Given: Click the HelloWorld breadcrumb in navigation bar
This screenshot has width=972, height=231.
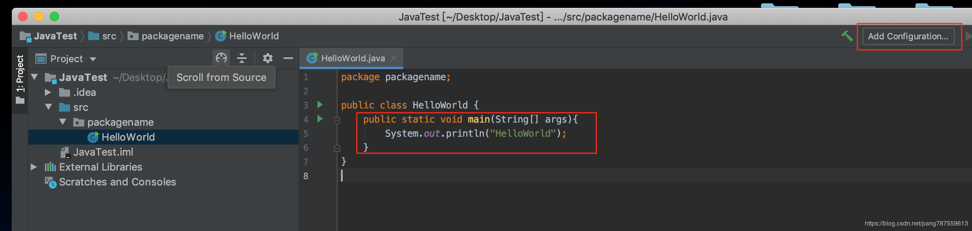Looking at the screenshot, I should pos(247,36).
